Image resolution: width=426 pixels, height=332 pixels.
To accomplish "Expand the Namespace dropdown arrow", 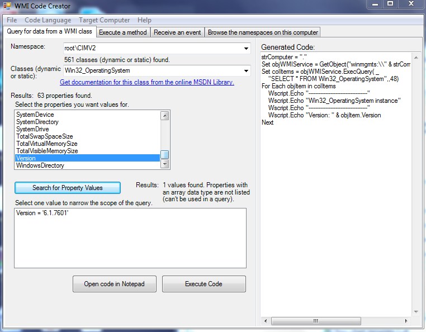I will [246, 49].
